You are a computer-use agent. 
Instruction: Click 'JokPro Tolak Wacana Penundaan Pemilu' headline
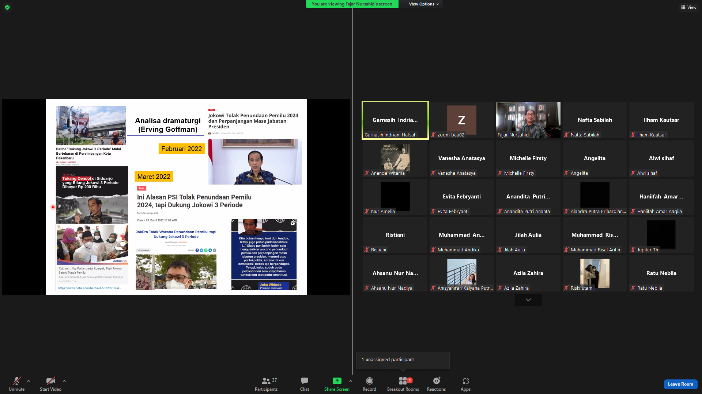(176, 234)
